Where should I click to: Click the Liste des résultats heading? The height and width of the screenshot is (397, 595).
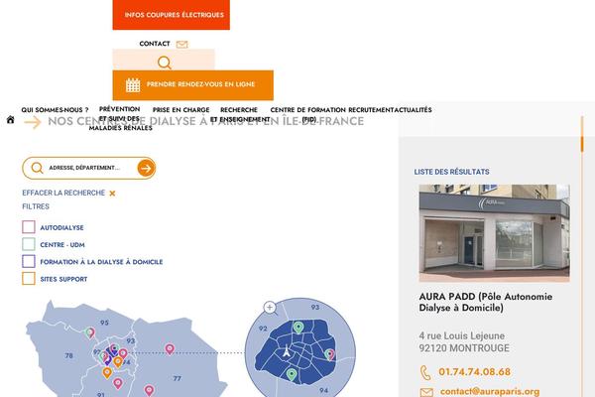pyautogui.click(x=451, y=172)
